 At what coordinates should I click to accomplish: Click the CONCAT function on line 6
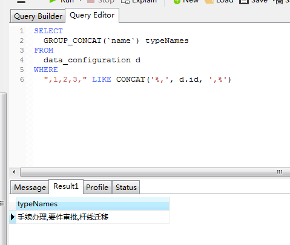(x=130, y=79)
